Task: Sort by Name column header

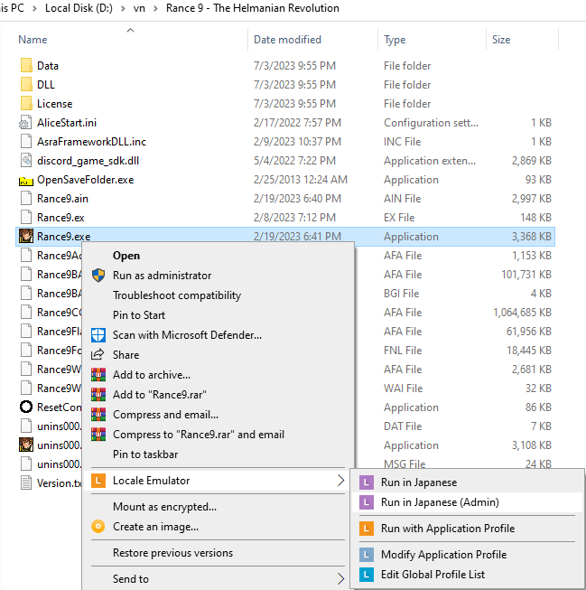Action: 33,40
